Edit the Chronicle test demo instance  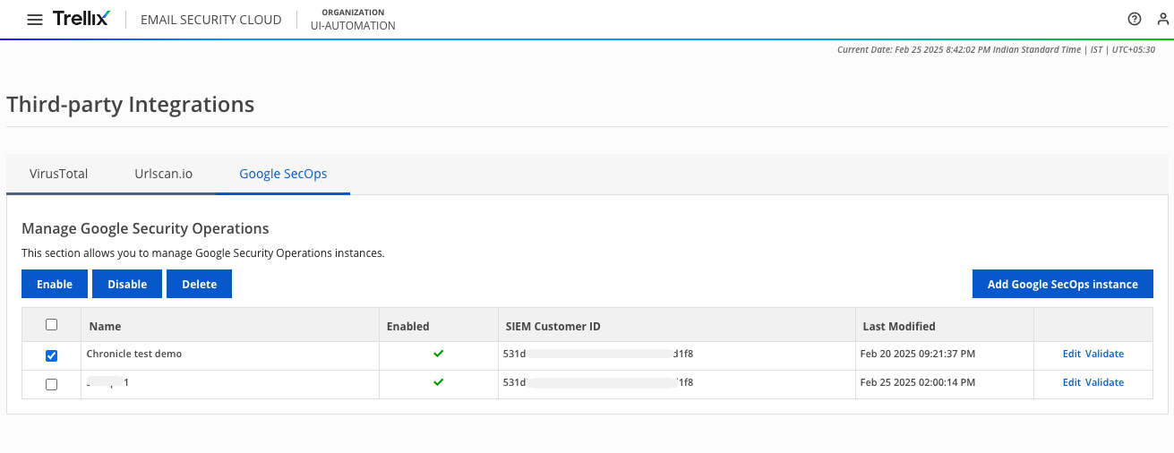pyautogui.click(x=1072, y=354)
